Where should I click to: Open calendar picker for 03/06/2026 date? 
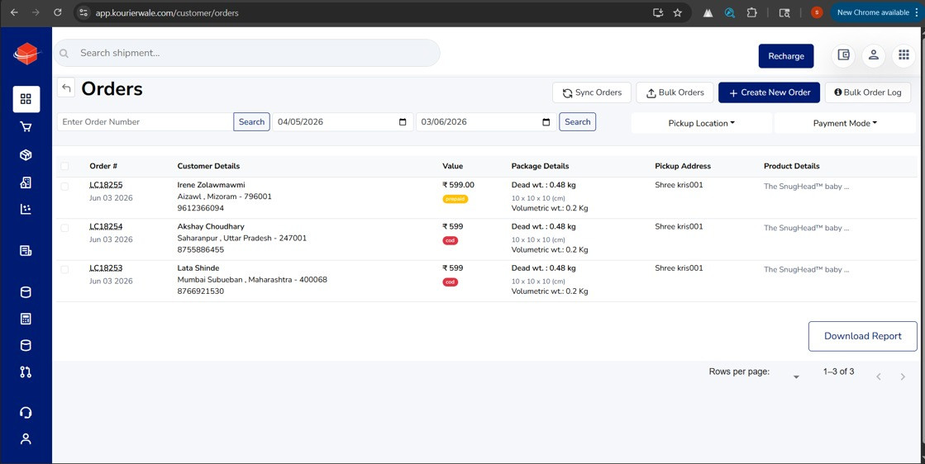tap(546, 122)
